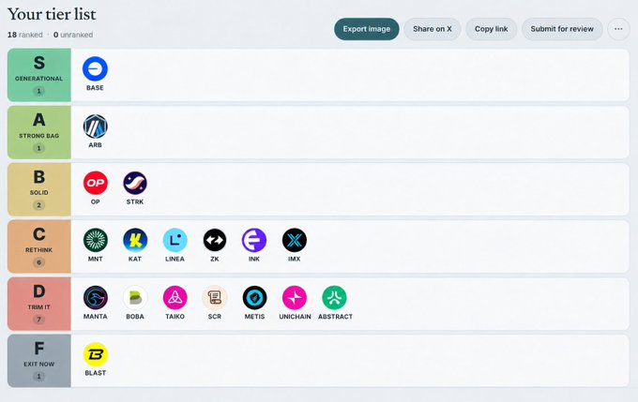Screen dimensions: 638x402
Task: Select the S Generational tier label
Action: click(39, 75)
